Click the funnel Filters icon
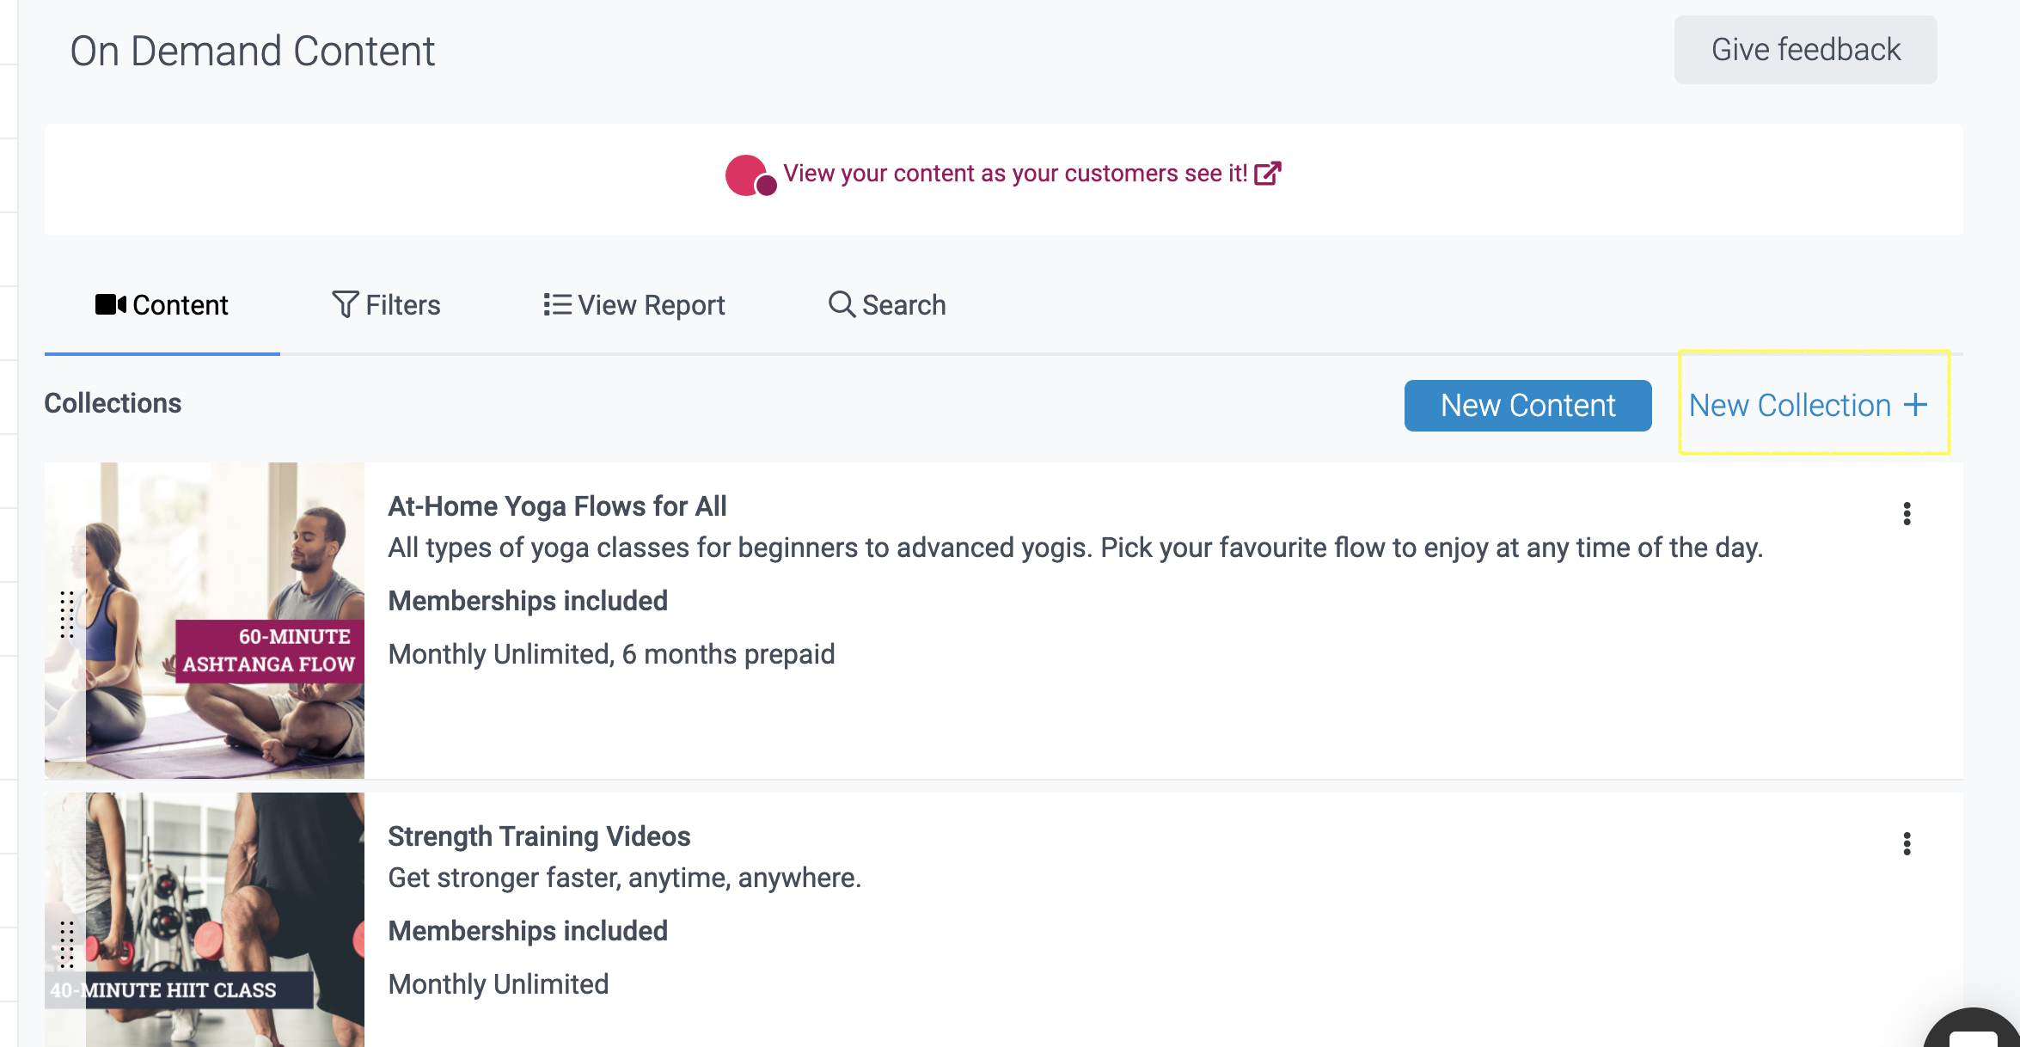Viewport: 2020px width, 1047px height. tap(345, 304)
